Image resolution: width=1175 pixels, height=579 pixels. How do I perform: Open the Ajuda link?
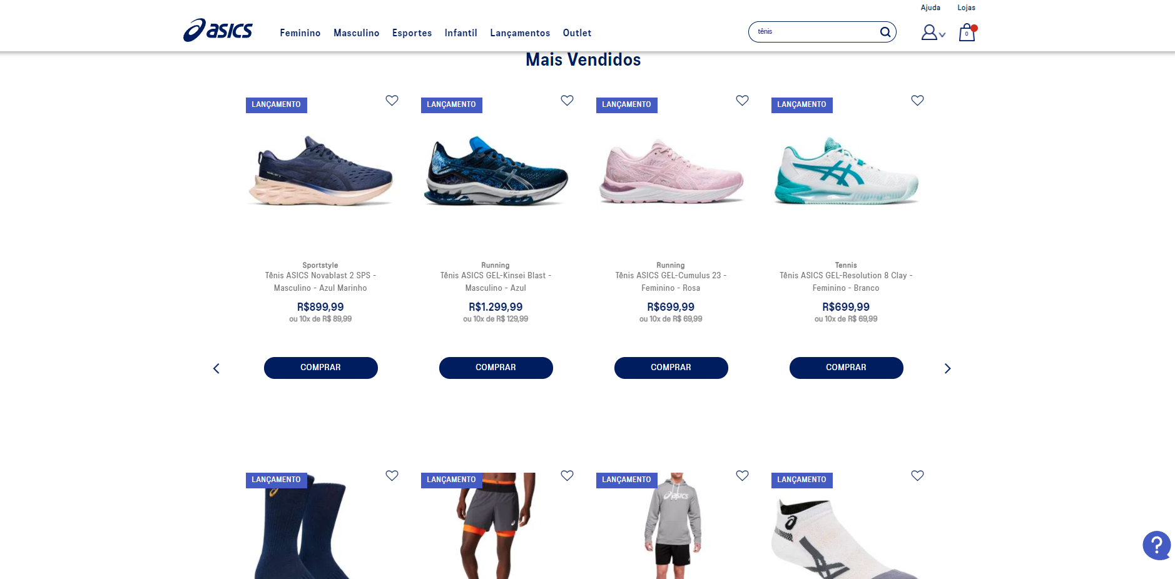tap(930, 8)
